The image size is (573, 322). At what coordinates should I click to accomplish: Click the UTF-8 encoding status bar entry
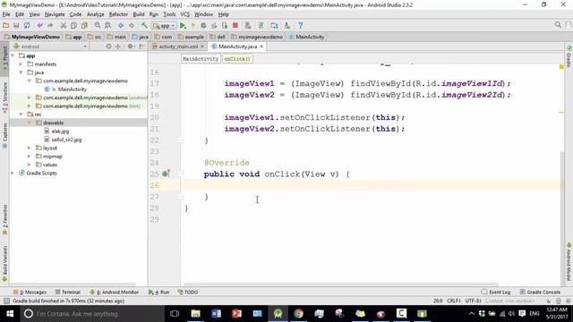(x=474, y=301)
